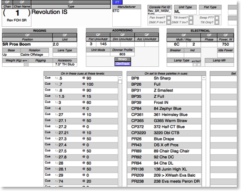Toggle the Pan Invert? checkbox
The width and height of the screenshot is (241, 191).
[x=168, y=18]
